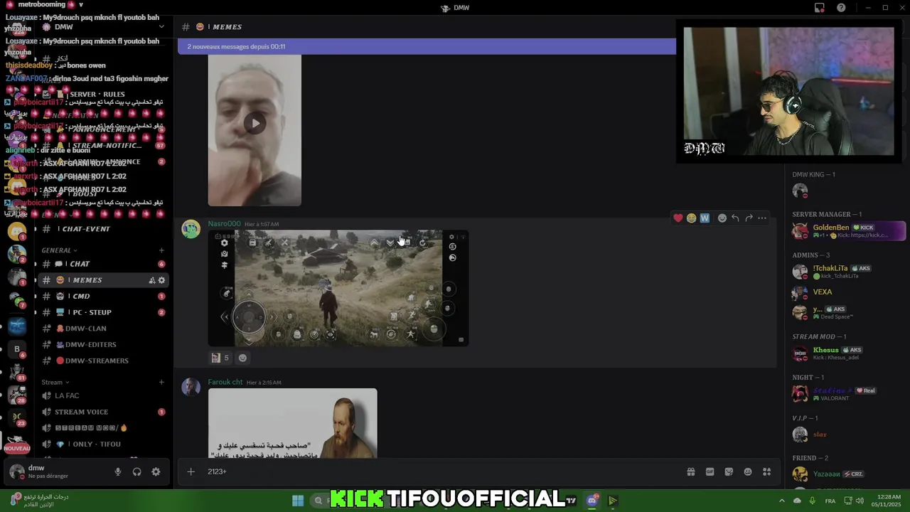Open the DMW-CLAN channel
910x512 pixels.
(103, 329)
